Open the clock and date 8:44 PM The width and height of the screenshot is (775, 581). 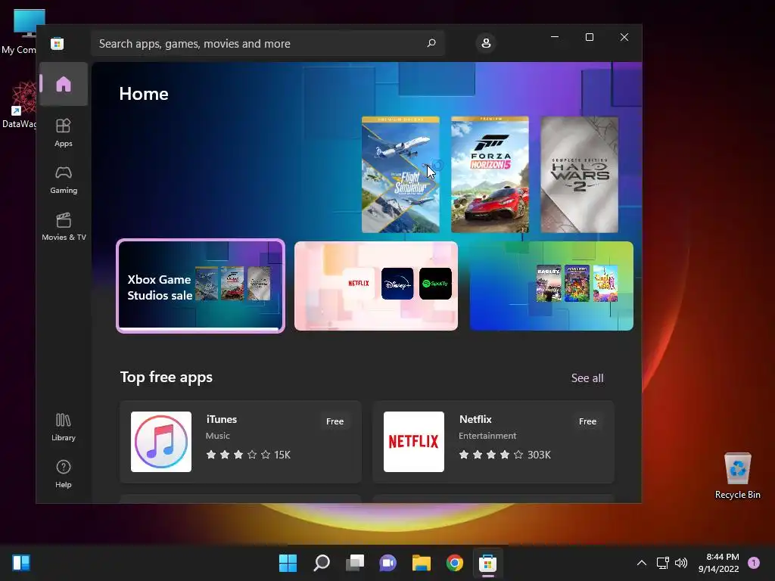(719, 563)
